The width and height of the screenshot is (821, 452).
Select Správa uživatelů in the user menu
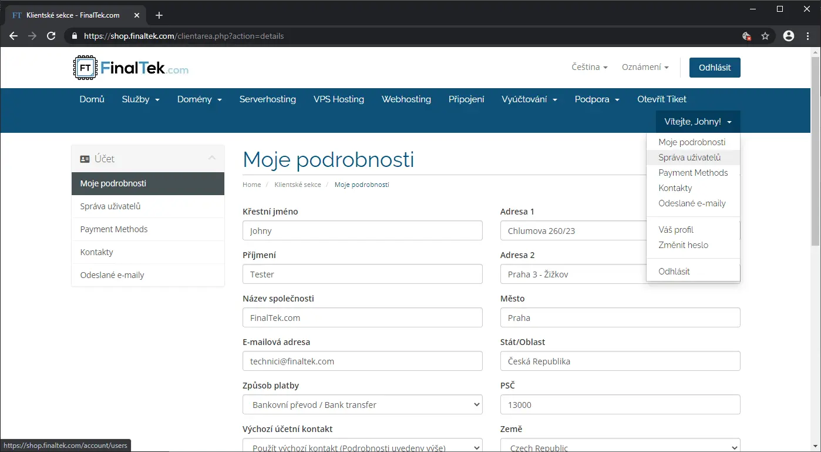(689, 158)
